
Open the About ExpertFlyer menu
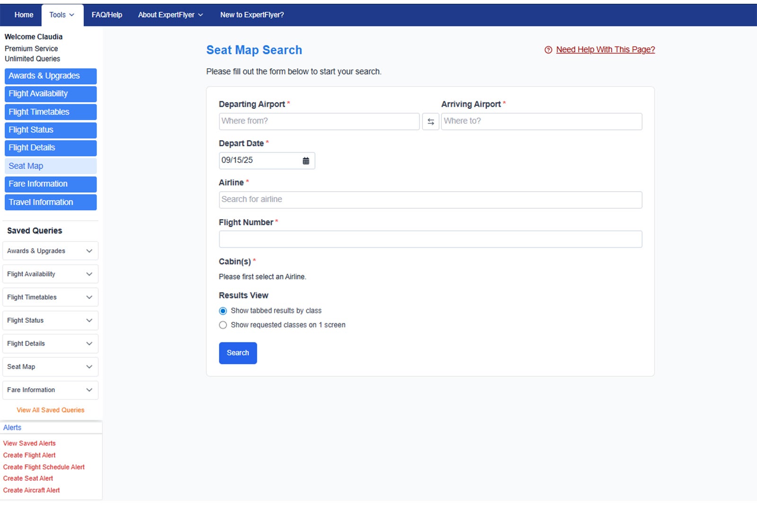tap(170, 15)
